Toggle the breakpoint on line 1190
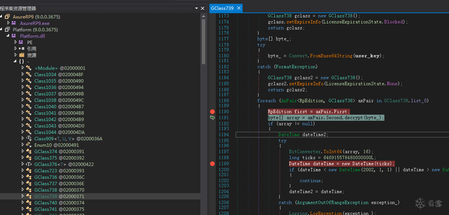Screen dimensions: 449x215 click(x=212, y=112)
